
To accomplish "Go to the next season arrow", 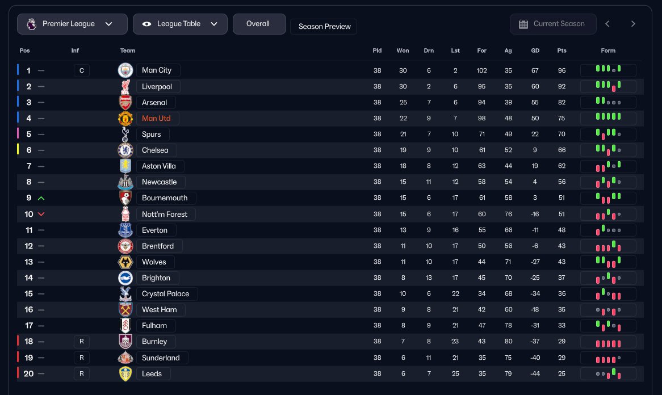I will [633, 24].
